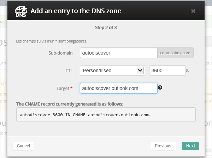Viewport: 212px width, 158px height.
Task: Click the generated CNAME record preview box
Action: pos(106,115)
